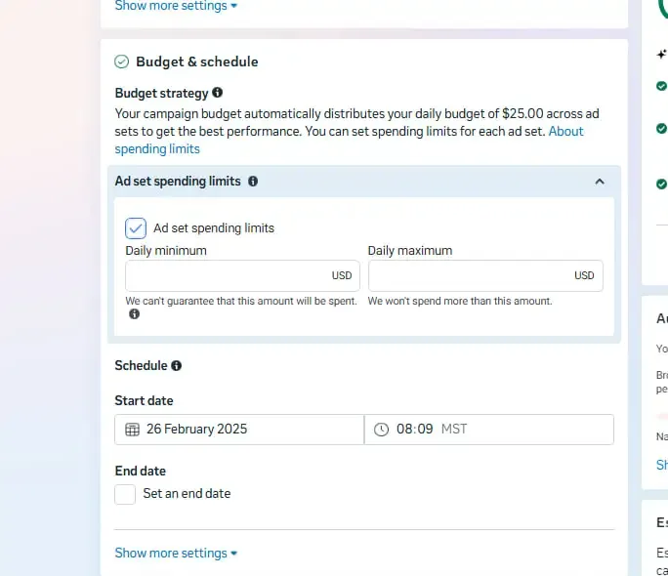Image resolution: width=668 pixels, height=576 pixels.
Task: Expand Show more settings below End date
Action: (x=176, y=554)
